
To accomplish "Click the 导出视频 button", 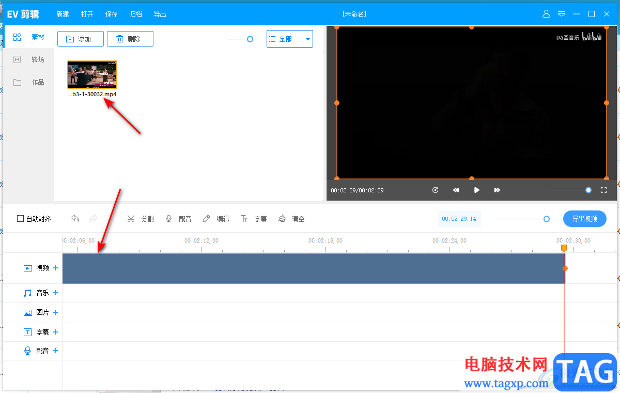I will [585, 219].
